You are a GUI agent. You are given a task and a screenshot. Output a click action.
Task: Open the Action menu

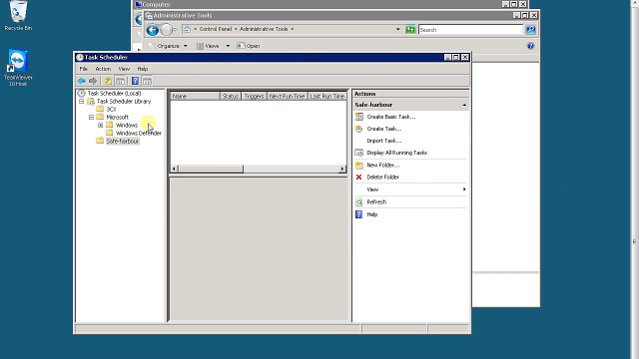click(x=103, y=69)
